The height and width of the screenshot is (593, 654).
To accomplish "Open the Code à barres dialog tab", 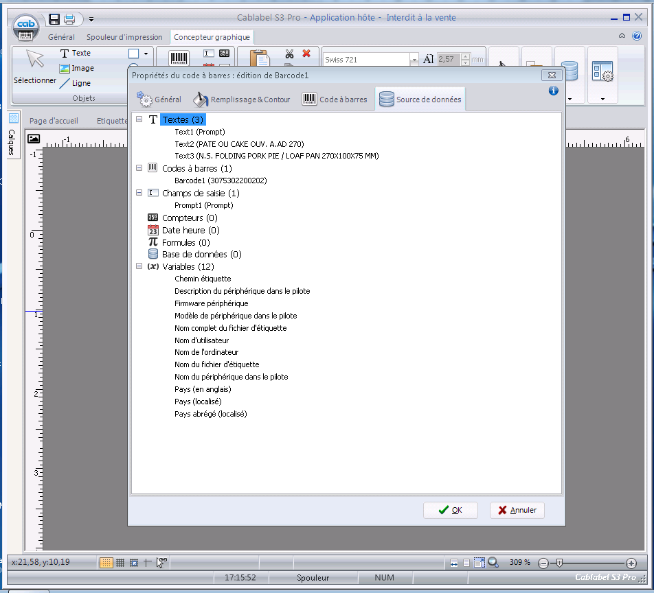I will tap(335, 100).
